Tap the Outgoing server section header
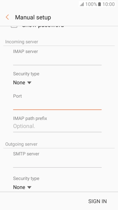118x210 pixels. [21, 144]
